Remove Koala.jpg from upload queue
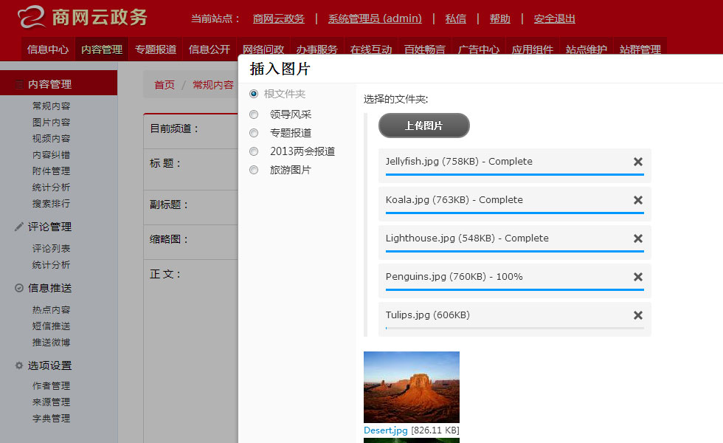 coord(638,200)
